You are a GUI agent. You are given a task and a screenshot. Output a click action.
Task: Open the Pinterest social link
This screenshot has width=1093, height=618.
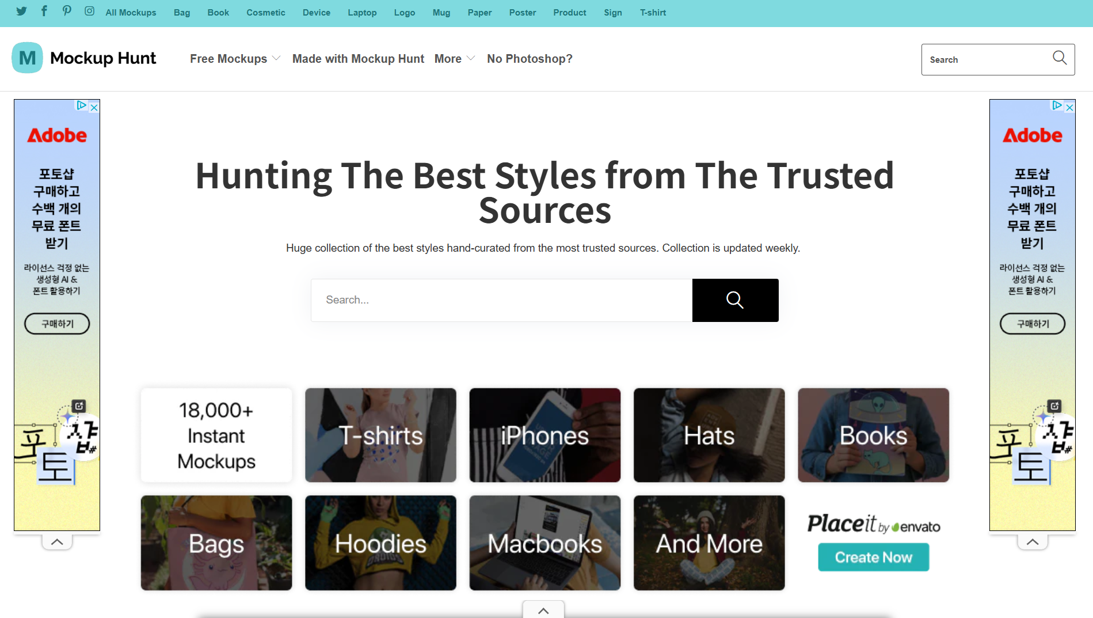[x=67, y=12]
